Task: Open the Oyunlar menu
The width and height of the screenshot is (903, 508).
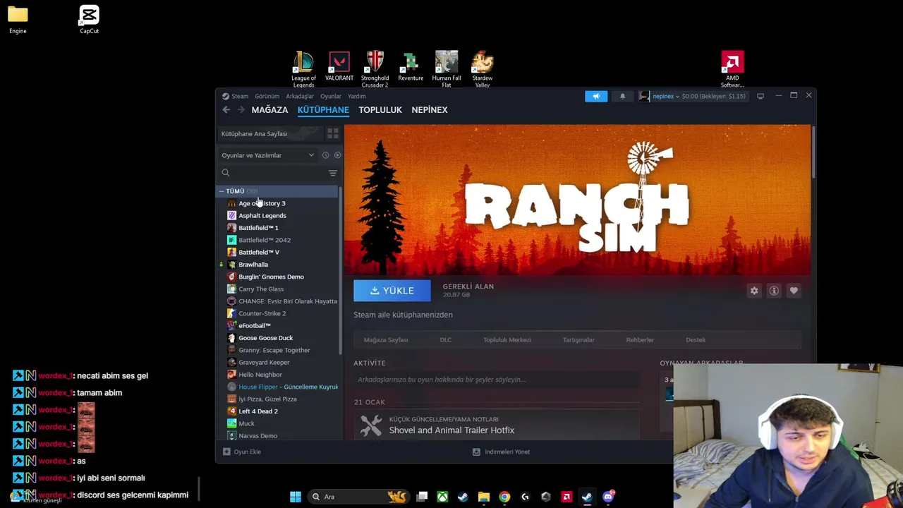Action: (x=331, y=96)
